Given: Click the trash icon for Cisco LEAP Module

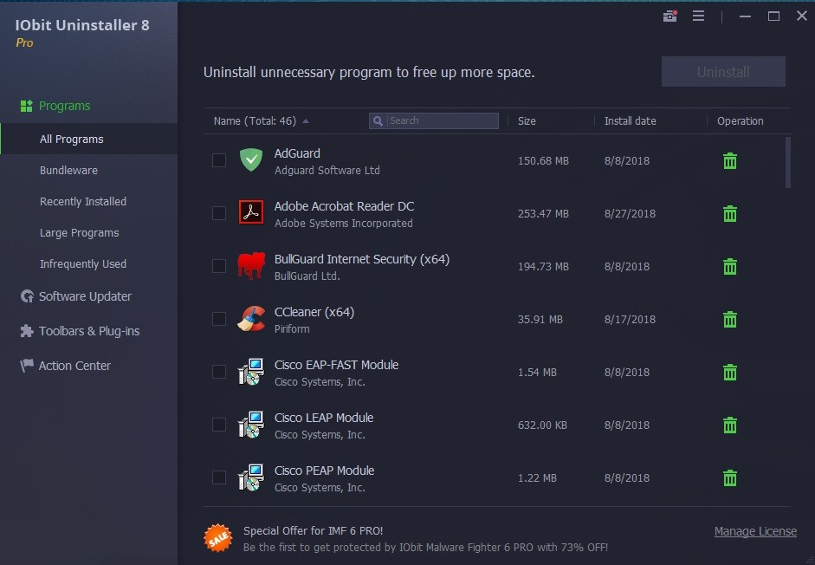Looking at the screenshot, I should [730, 425].
